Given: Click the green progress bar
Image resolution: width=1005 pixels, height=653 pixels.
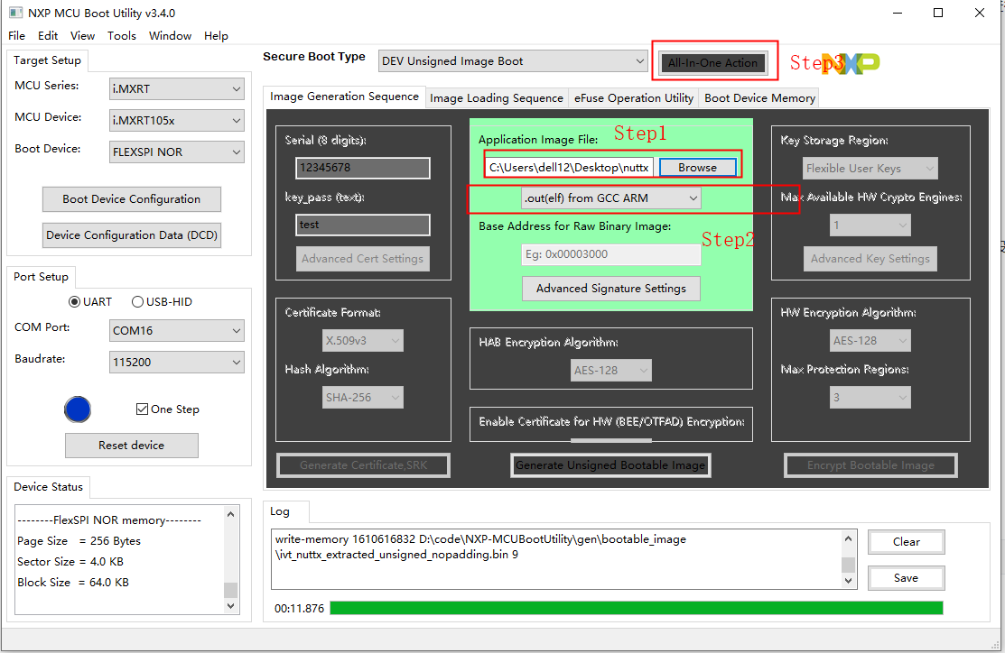Looking at the screenshot, I should (636, 608).
